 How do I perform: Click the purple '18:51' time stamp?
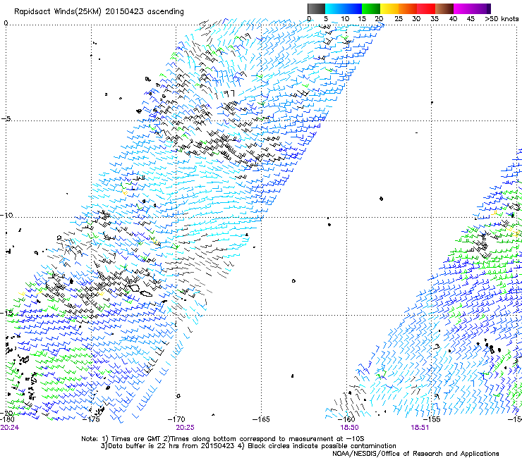pyautogui.click(x=420, y=428)
